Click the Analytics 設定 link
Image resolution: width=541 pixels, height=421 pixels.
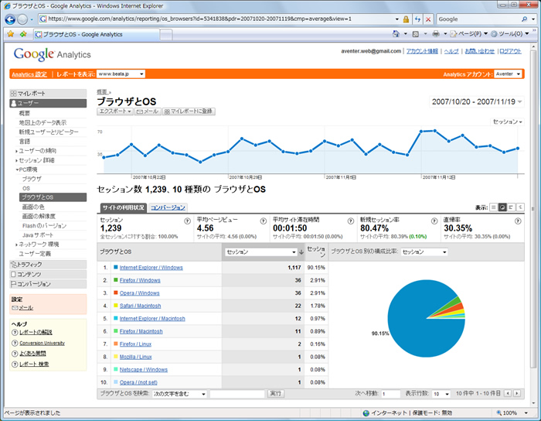click(x=29, y=74)
